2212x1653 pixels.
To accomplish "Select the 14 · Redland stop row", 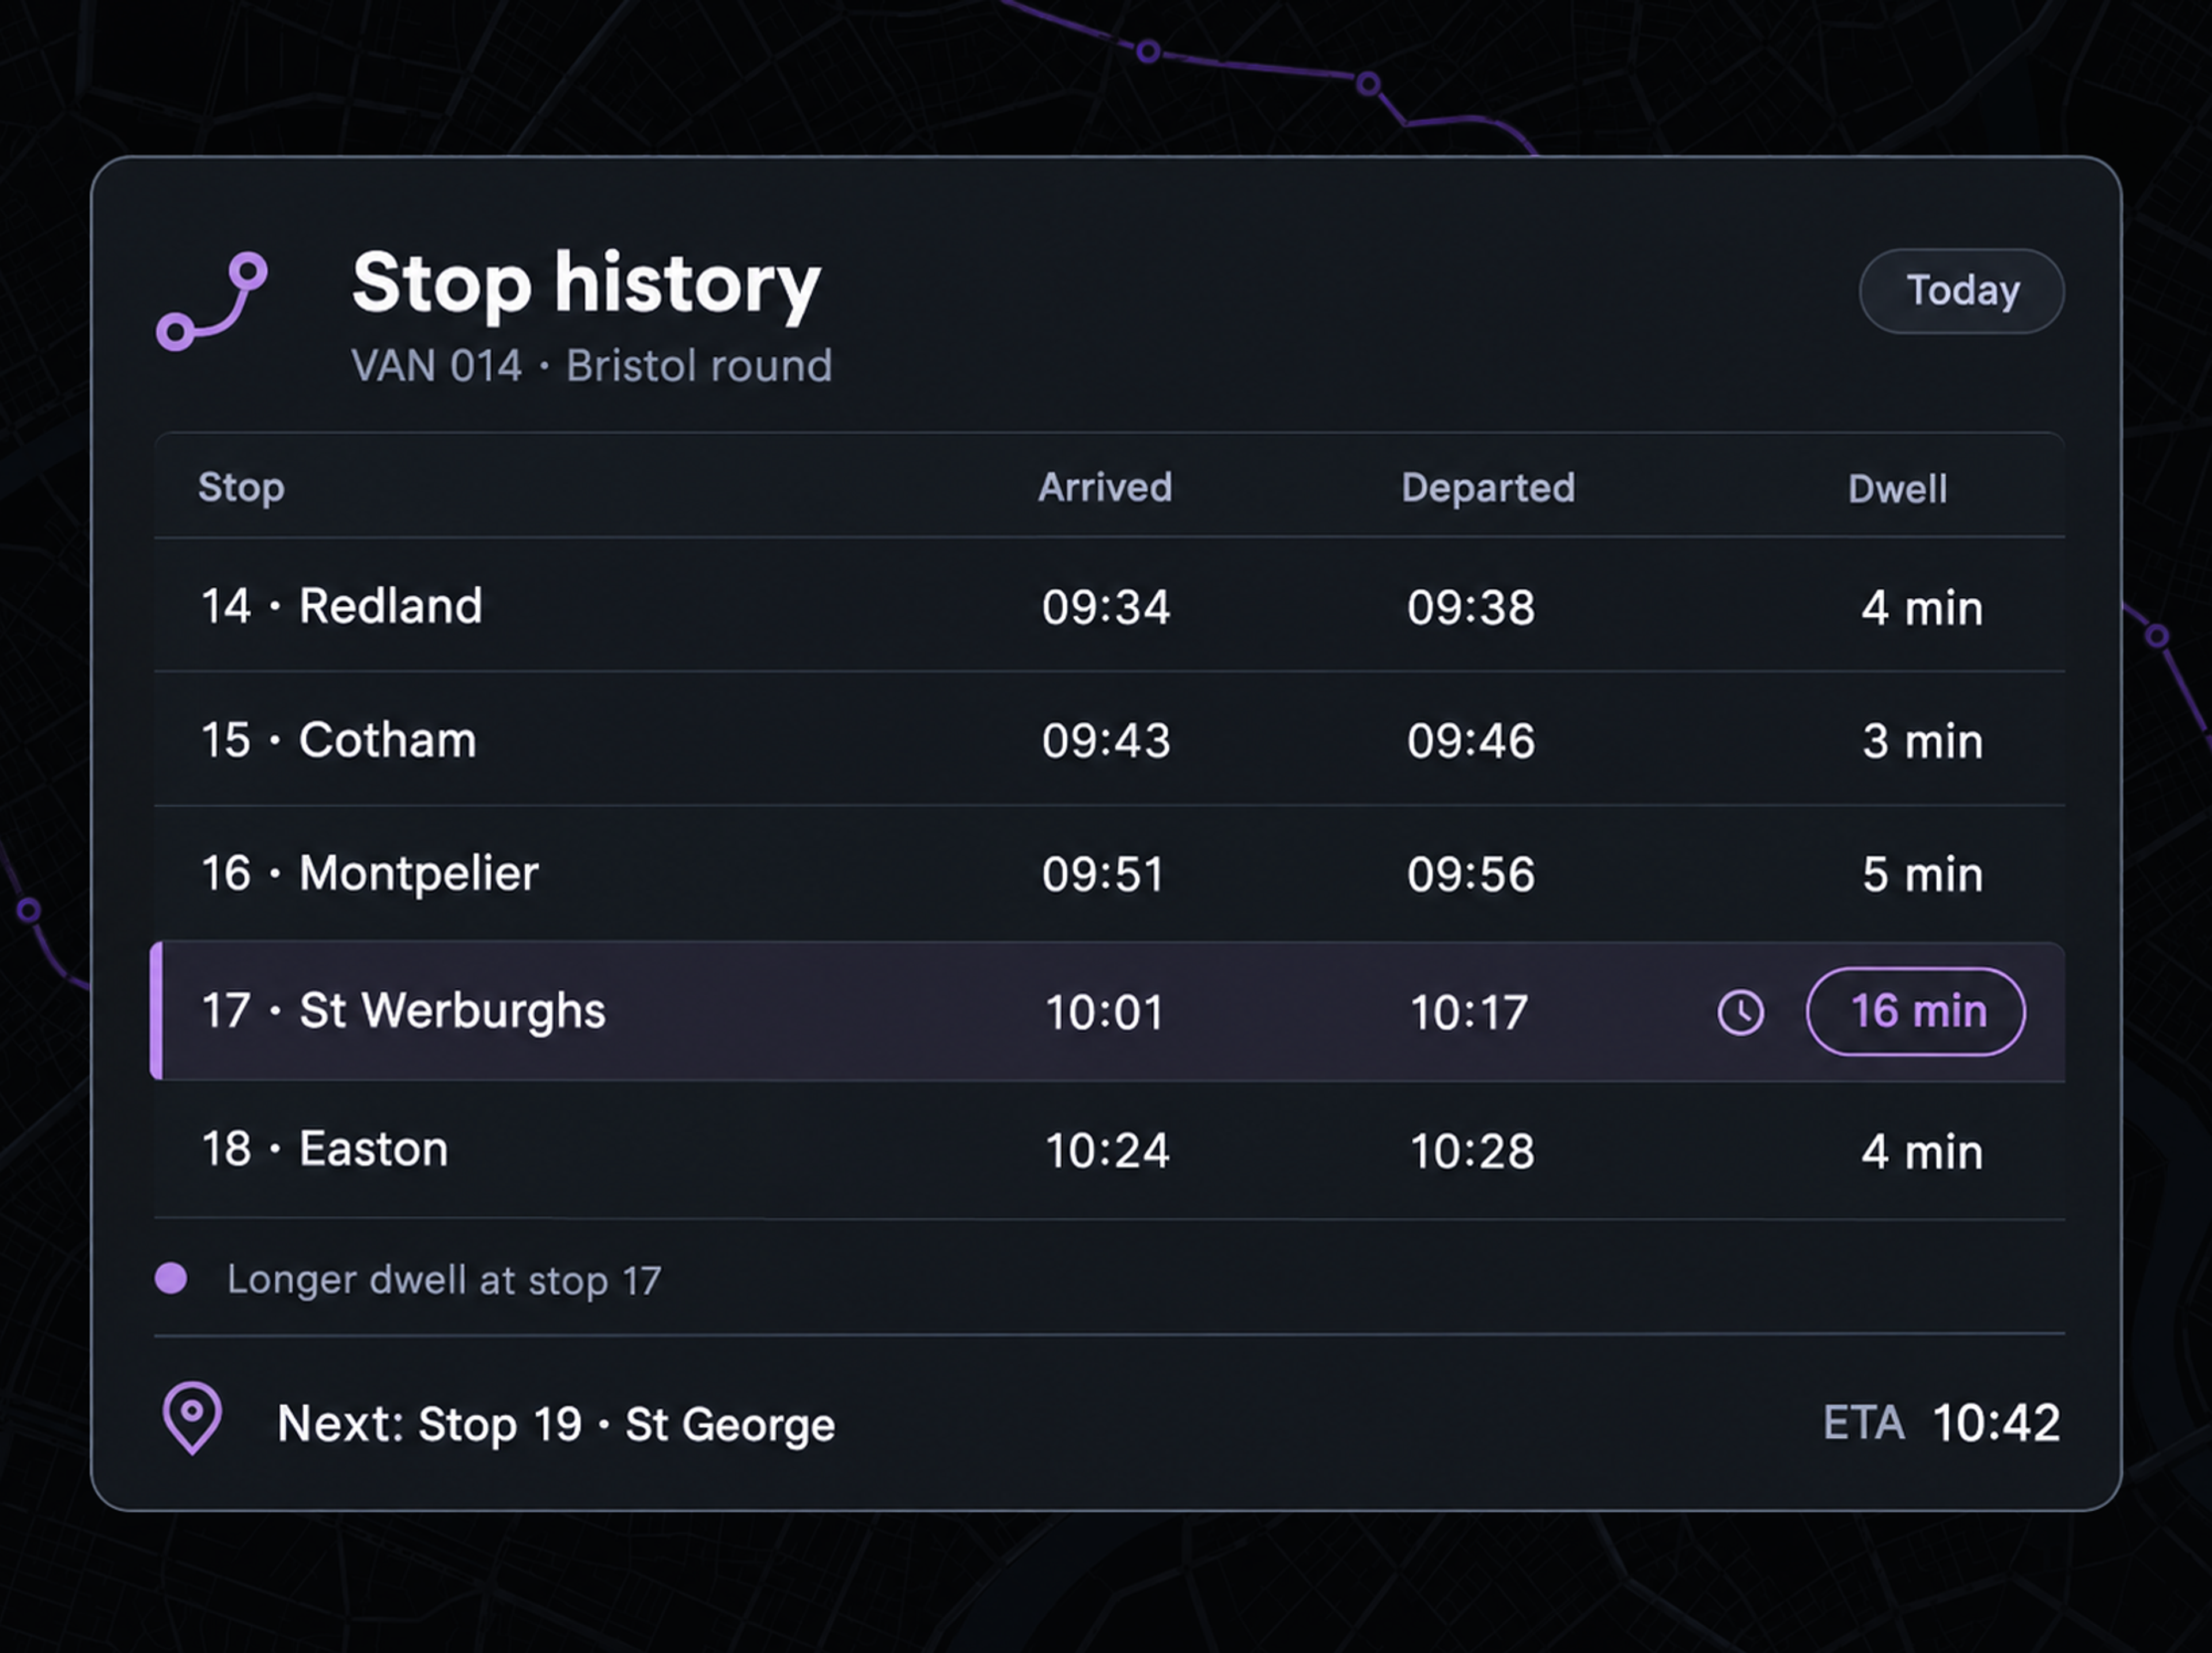I will 1109,605.
